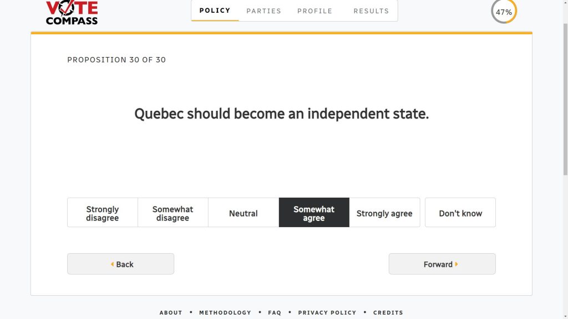This screenshot has width=568, height=319.
Task: Open the FAQ footer link
Action: click(275, 312)
